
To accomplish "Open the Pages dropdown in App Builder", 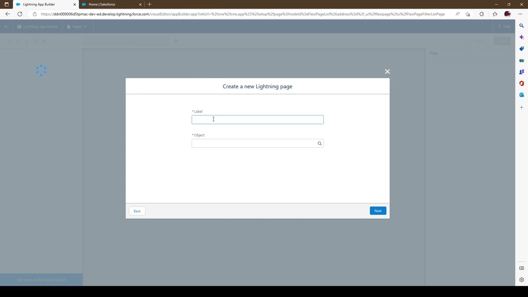I will (77, 26).
